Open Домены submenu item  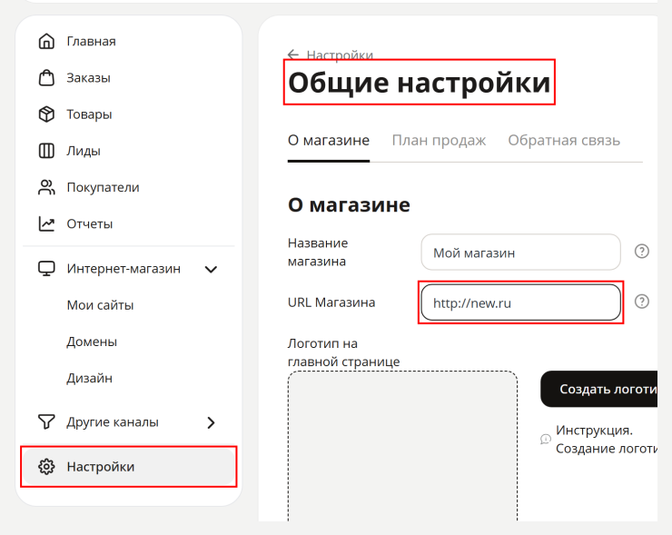tap(92, 342)
